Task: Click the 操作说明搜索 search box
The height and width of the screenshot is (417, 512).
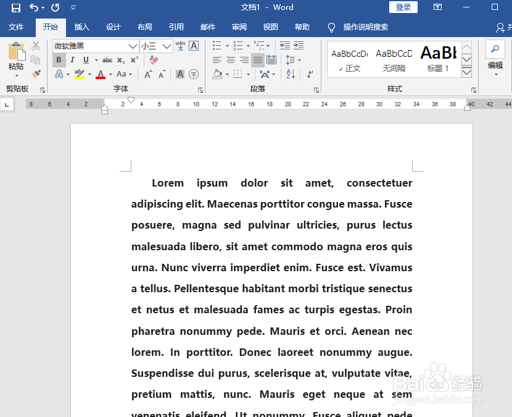Action: coord(365,27)
